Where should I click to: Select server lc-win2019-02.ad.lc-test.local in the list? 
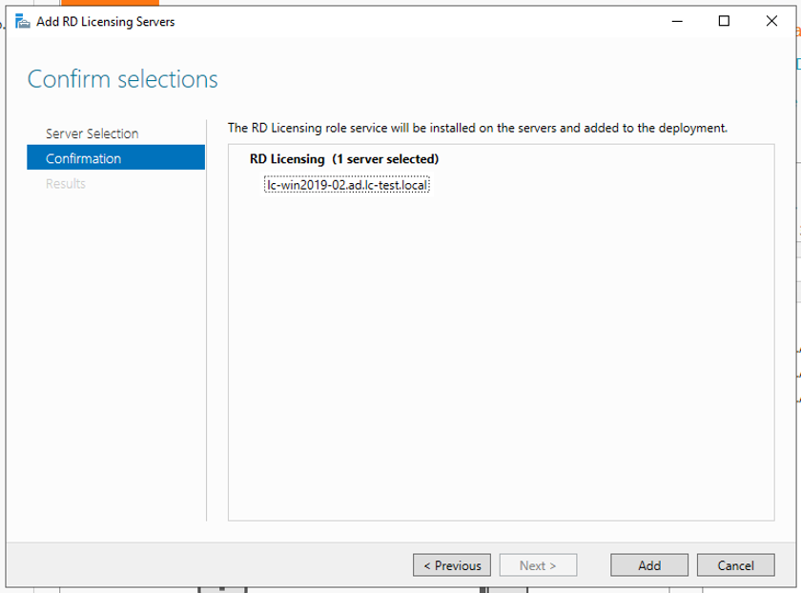pyautogui.click(x=346, y=185)
